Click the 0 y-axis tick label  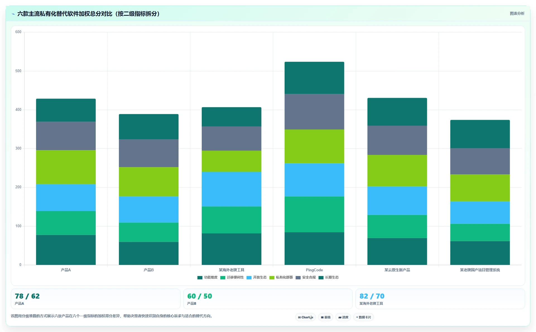tap(20, 265)
